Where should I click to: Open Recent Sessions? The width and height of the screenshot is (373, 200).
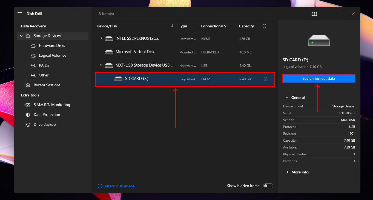pyautogui.click(x=47, y=85)
